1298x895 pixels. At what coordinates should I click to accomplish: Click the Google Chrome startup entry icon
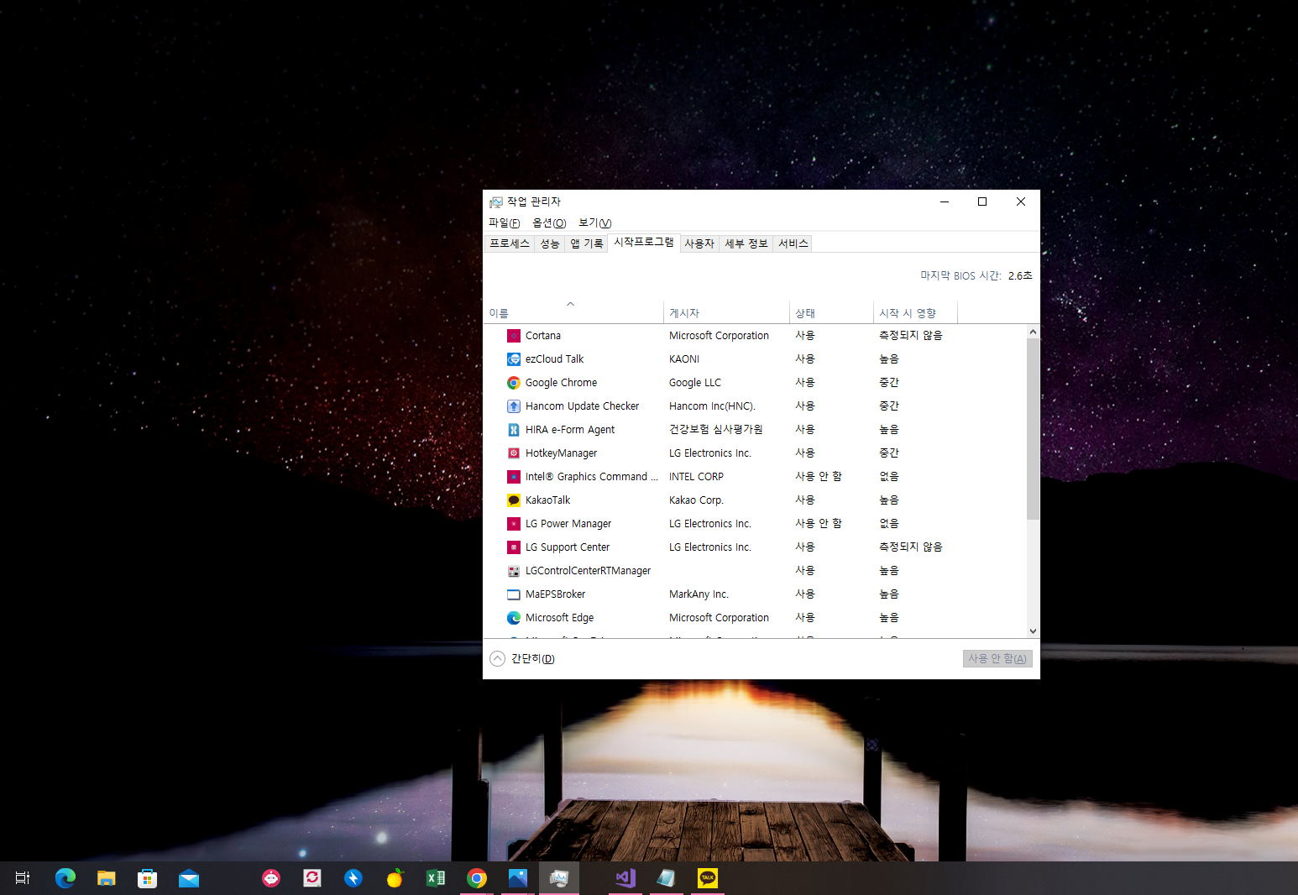514,383
